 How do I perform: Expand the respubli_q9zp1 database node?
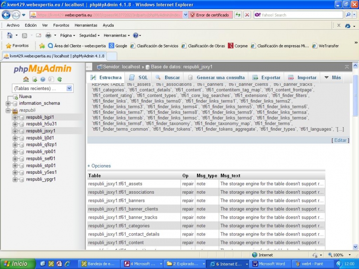pyautogui.click(x=15, y=145)
